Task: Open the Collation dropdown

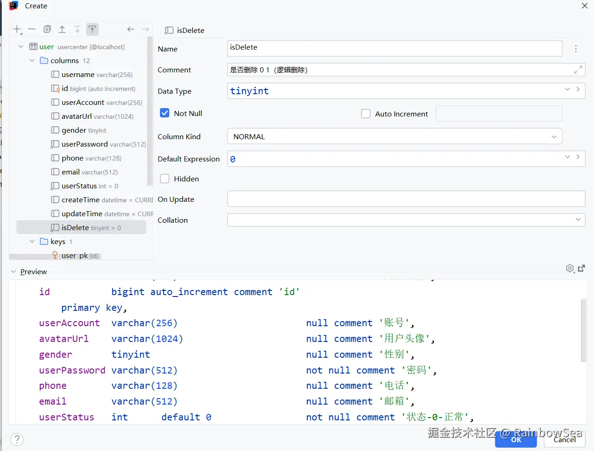Action: click(x=406, y=220)
